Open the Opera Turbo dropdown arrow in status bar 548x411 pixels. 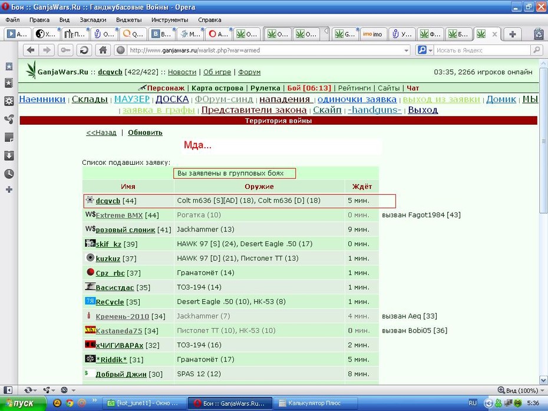pos(74,390)
